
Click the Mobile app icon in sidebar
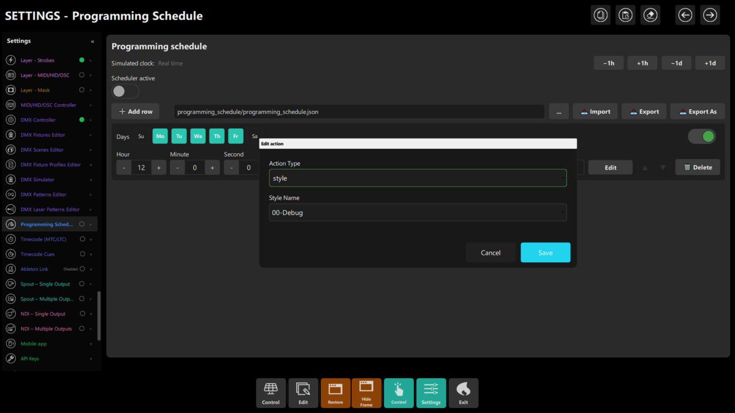click(x=11, y=344)
